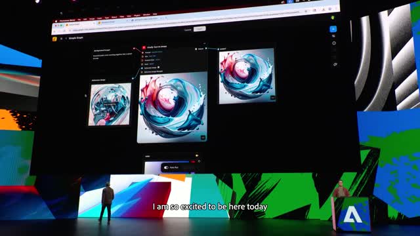The height and width of the screenshot is (236, 420).
Task: Click the Firefly Text to Image node title
Action: click(x=157, y=47)
